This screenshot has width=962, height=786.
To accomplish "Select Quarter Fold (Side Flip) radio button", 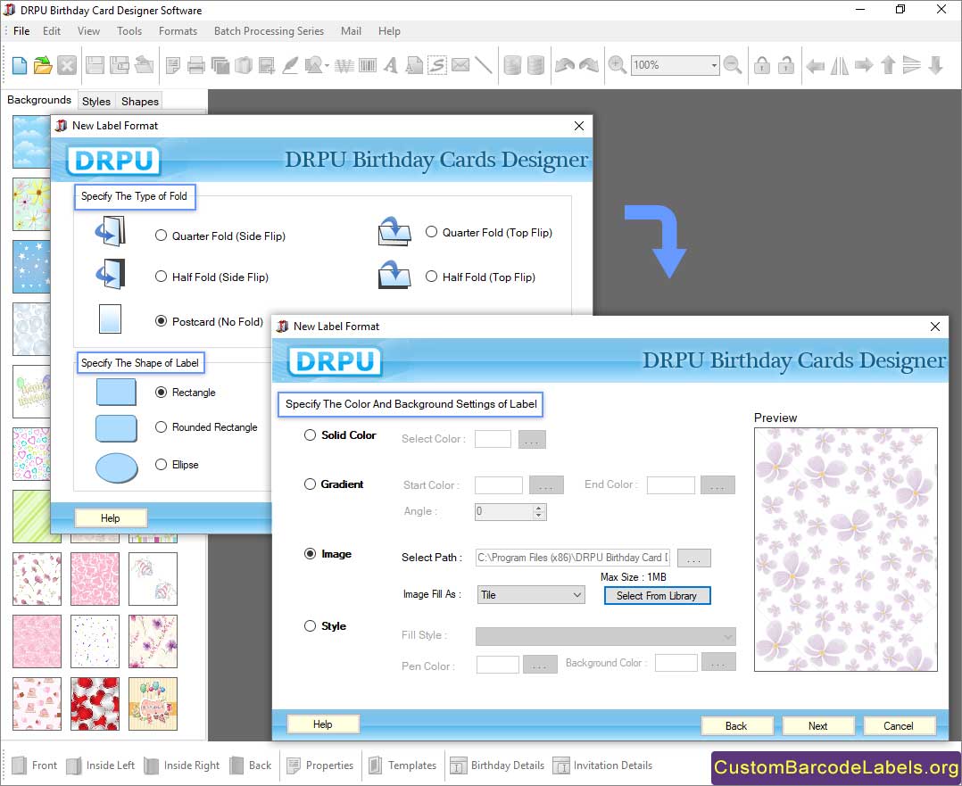I will pyautogui.click(x=161, y=236).
